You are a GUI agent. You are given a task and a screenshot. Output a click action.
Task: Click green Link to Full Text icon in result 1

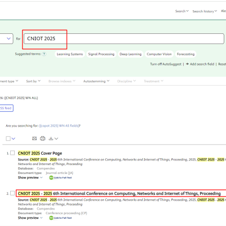[51, 177]
